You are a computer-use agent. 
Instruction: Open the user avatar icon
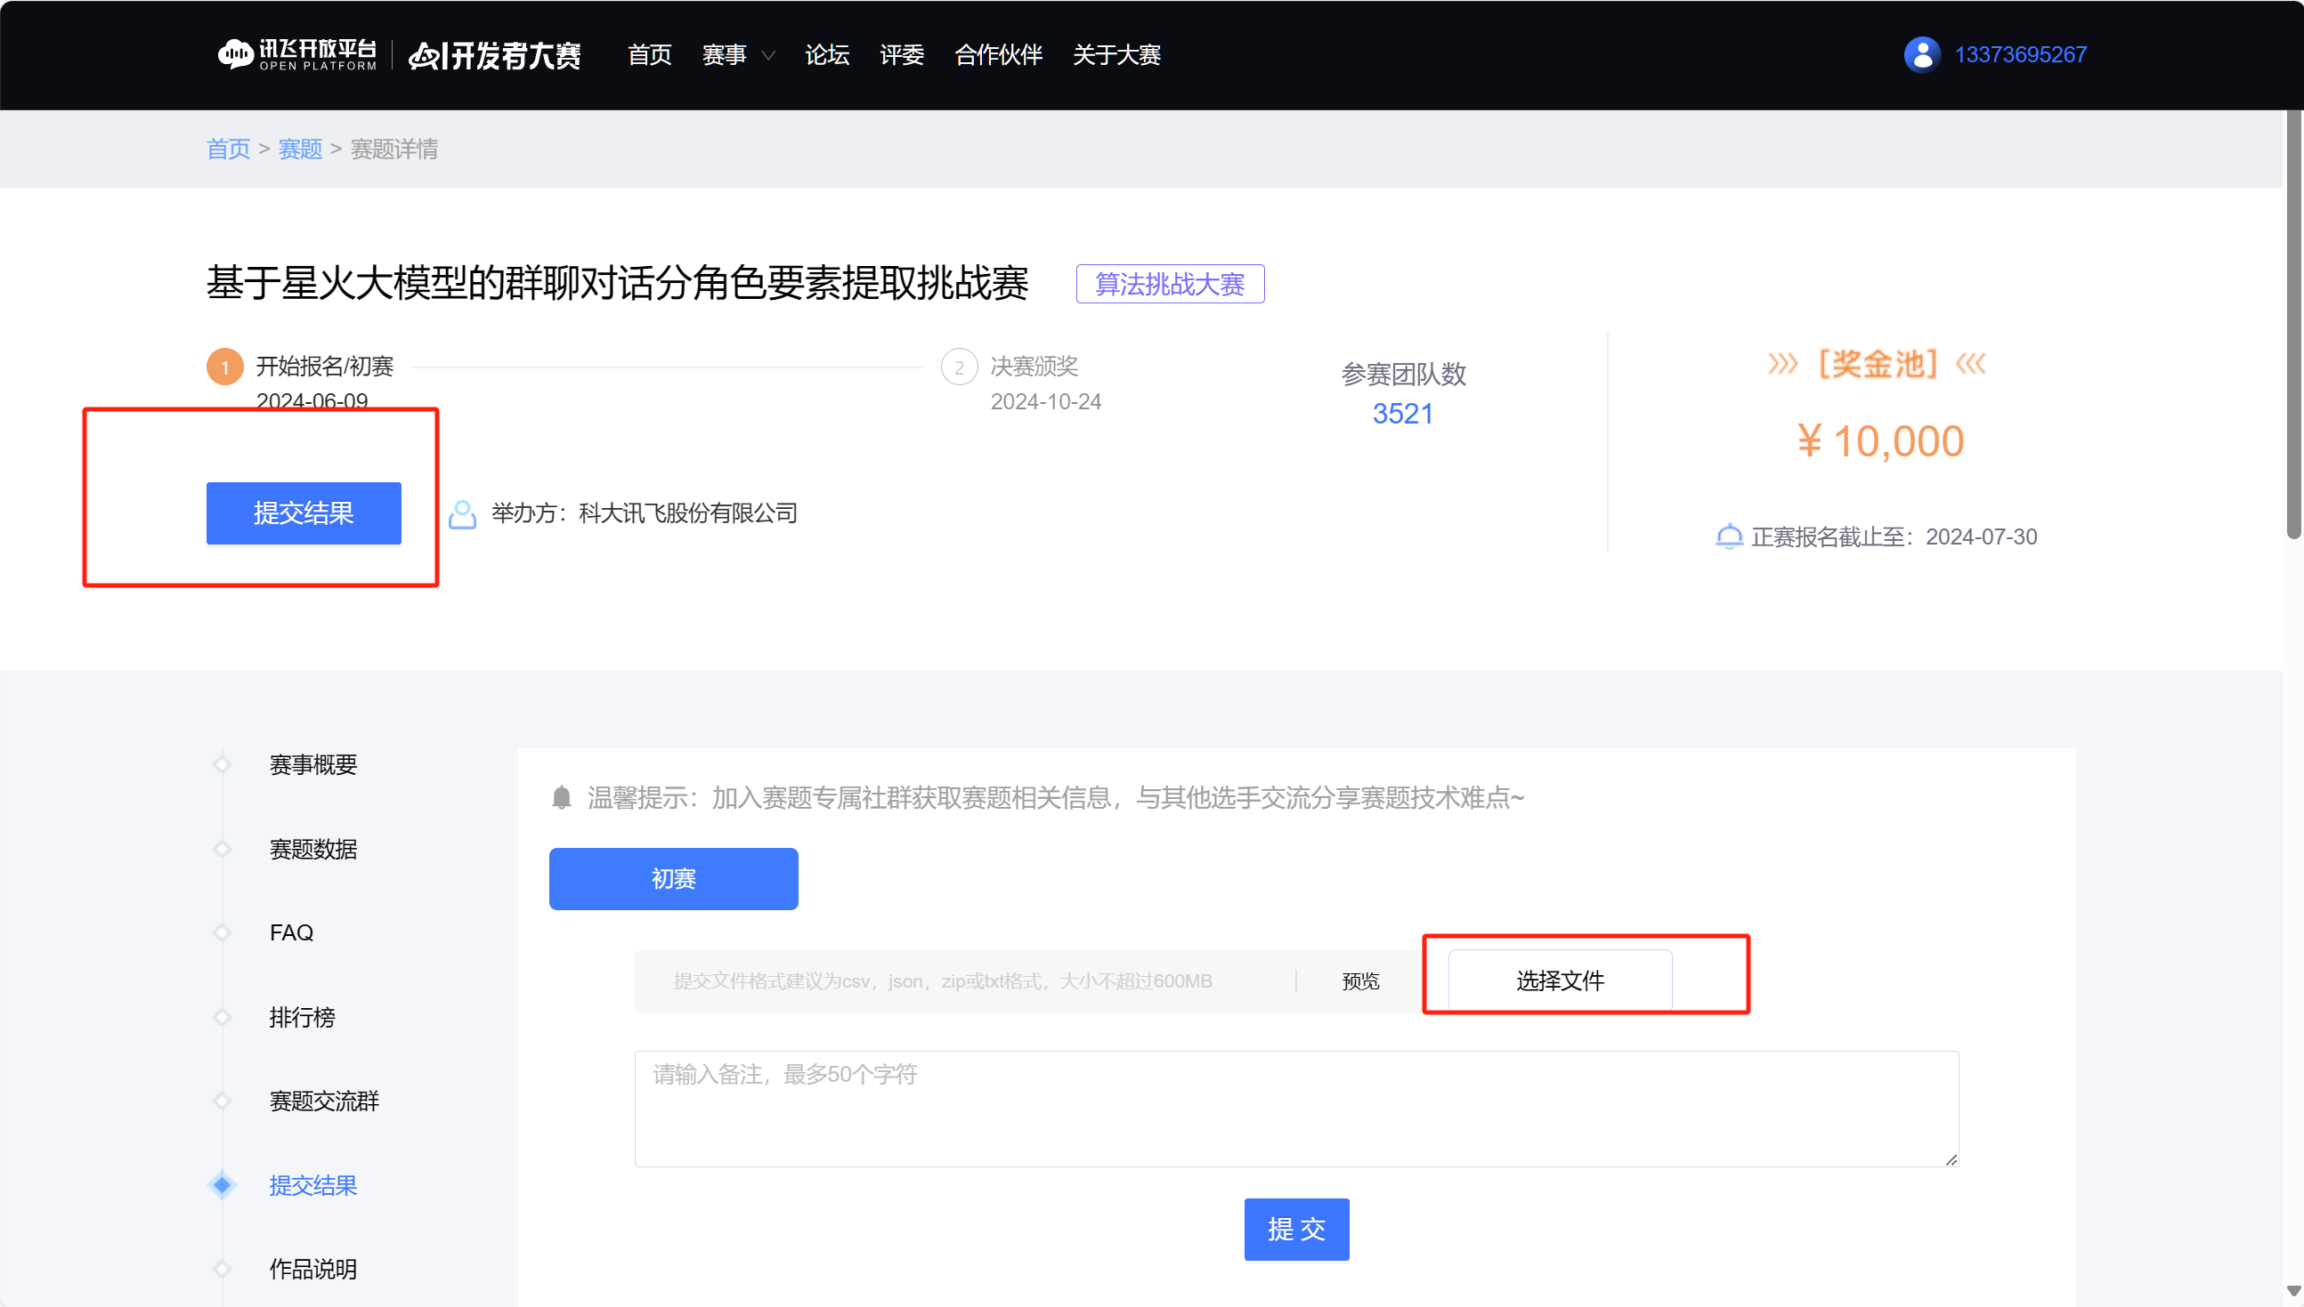tap(1922, 55)
